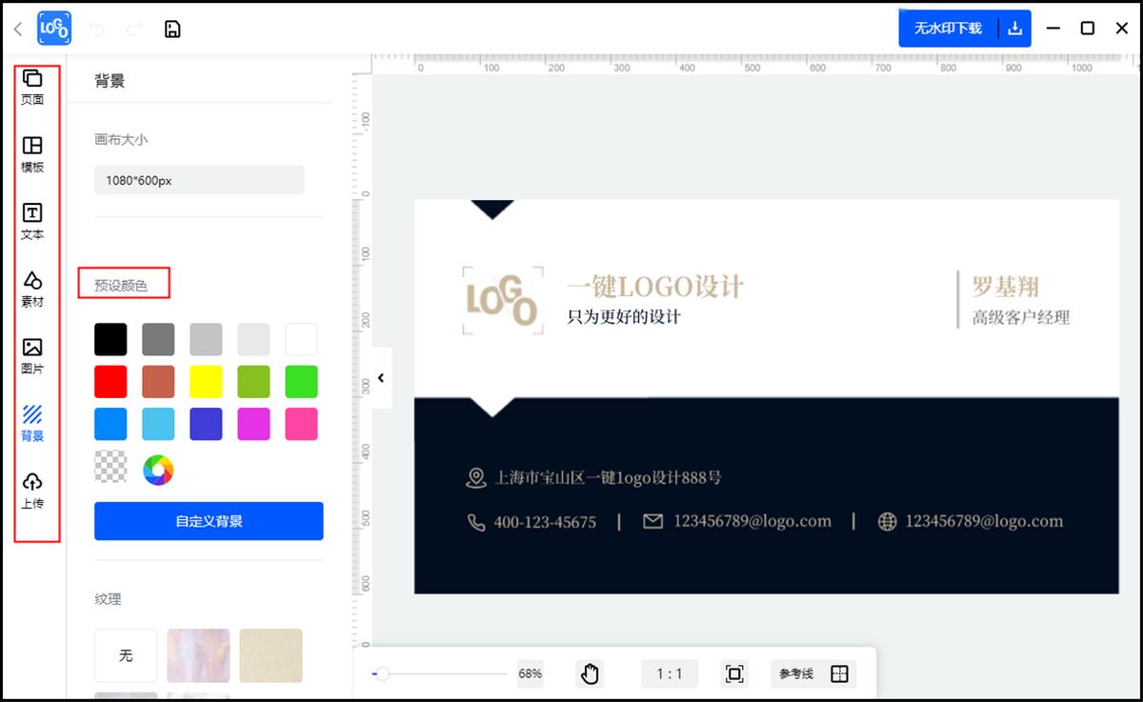Click the LOGO app icon
This screenshot has width=1143, height=702.
tap(54, 29)
